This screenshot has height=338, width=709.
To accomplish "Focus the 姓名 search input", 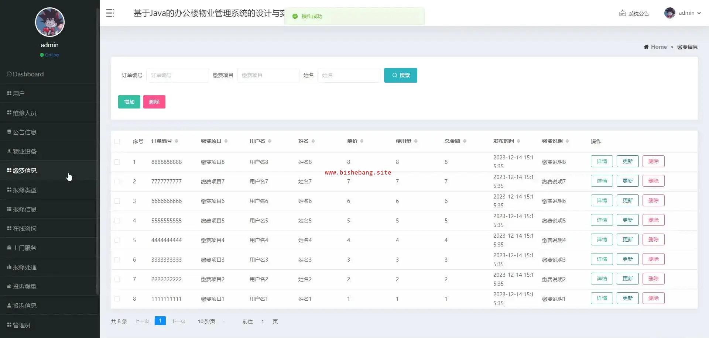I will click(x=349, y=75).
